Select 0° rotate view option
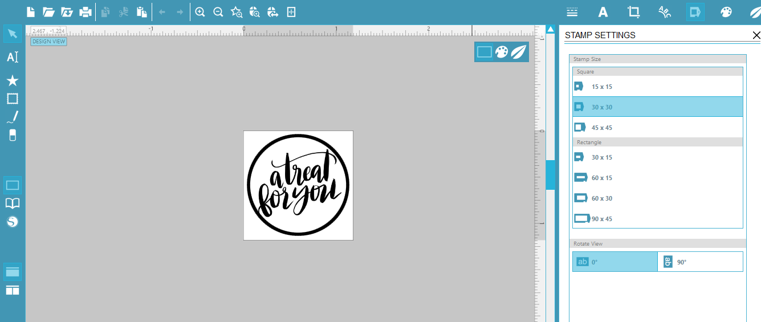Screen dimensions: 761x322 (615, 262)
